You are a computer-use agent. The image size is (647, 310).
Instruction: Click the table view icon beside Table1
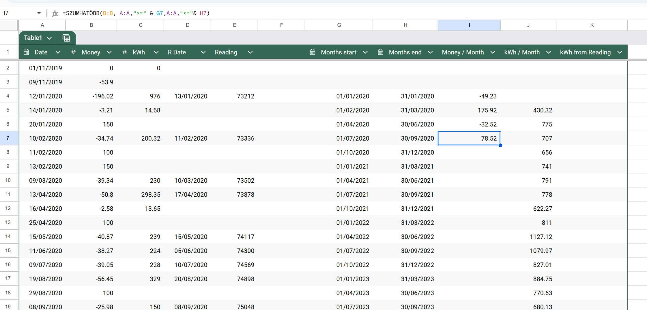(66, 38)
